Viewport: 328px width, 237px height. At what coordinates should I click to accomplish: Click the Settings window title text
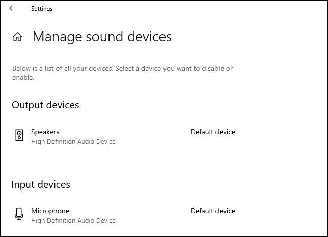point(42,9)
